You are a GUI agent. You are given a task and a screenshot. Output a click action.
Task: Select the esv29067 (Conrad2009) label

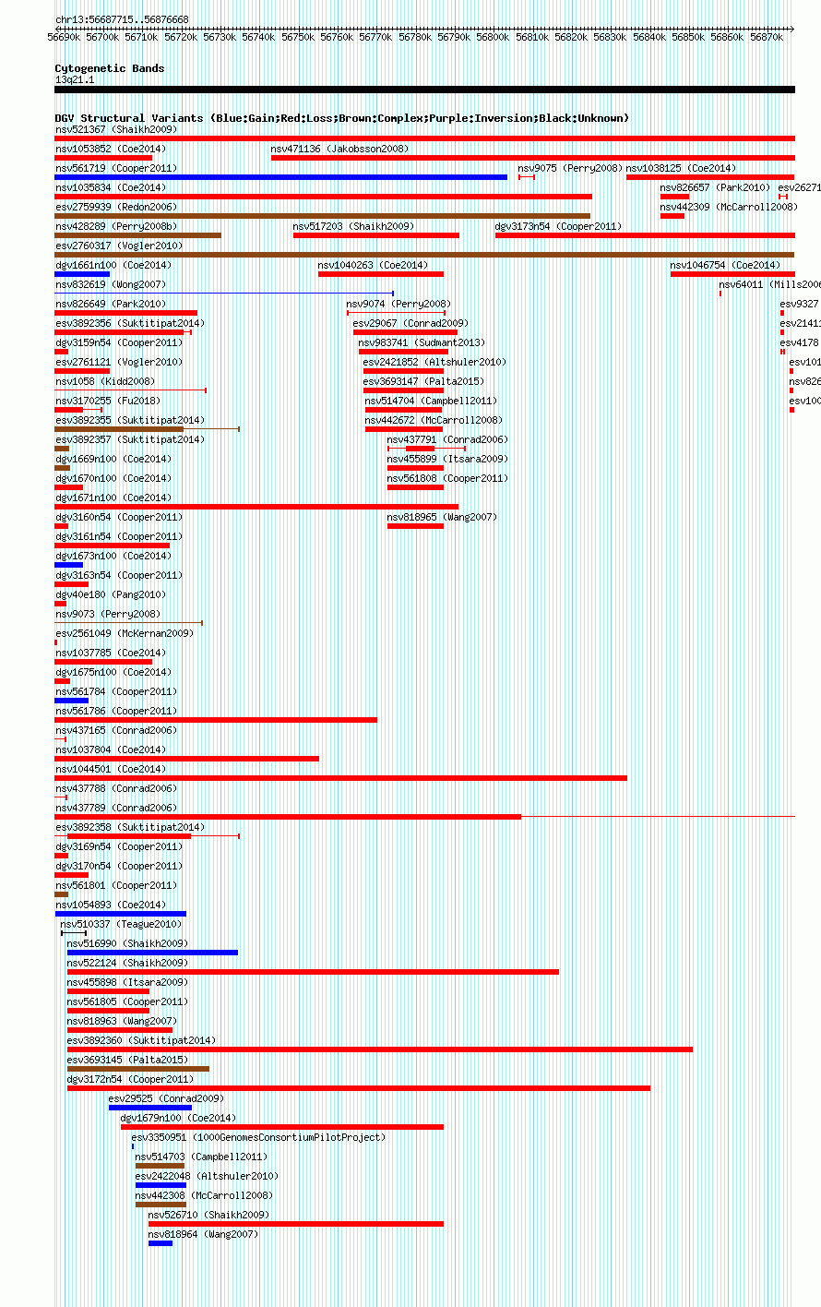coord(410,323)
